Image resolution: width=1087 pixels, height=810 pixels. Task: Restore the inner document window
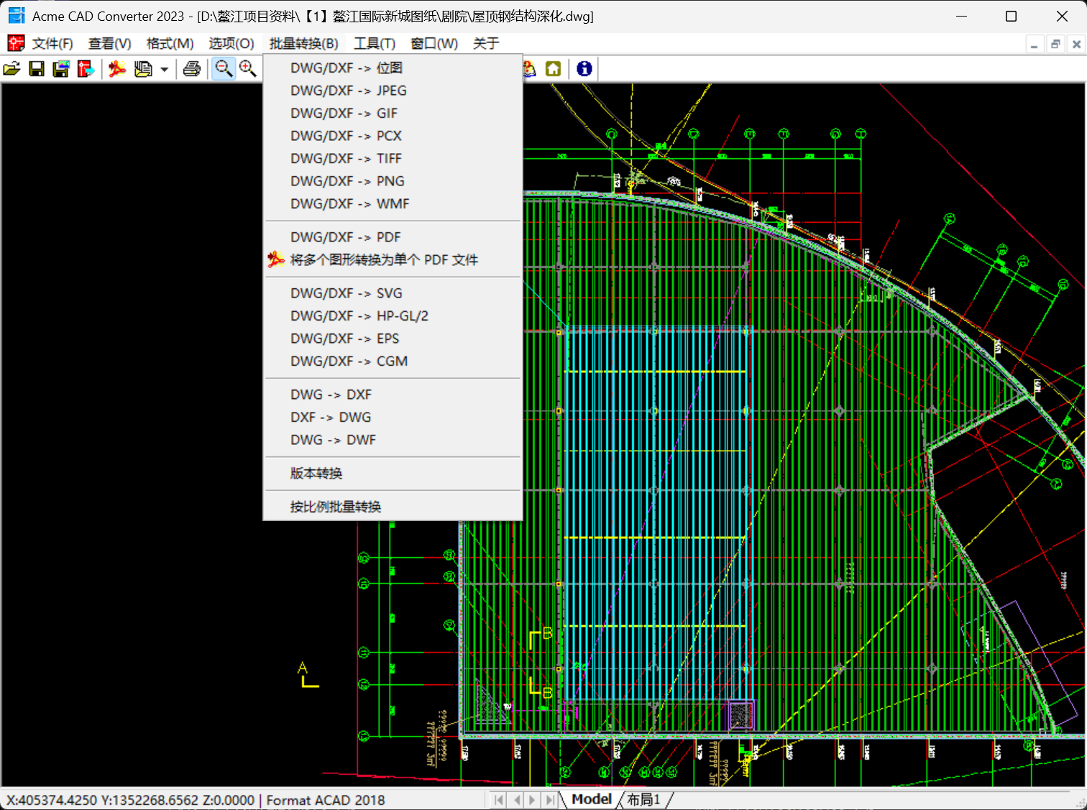coord(1055,45)
